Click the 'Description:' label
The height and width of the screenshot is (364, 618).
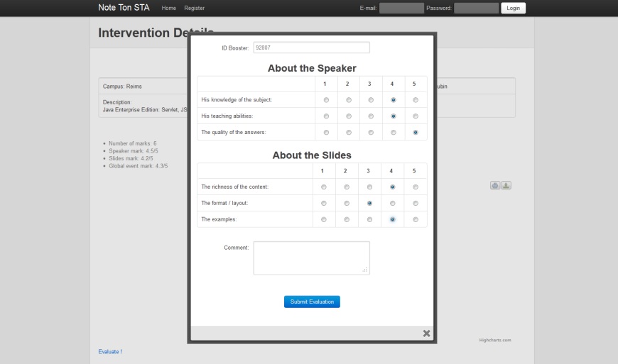click(117, 102)
